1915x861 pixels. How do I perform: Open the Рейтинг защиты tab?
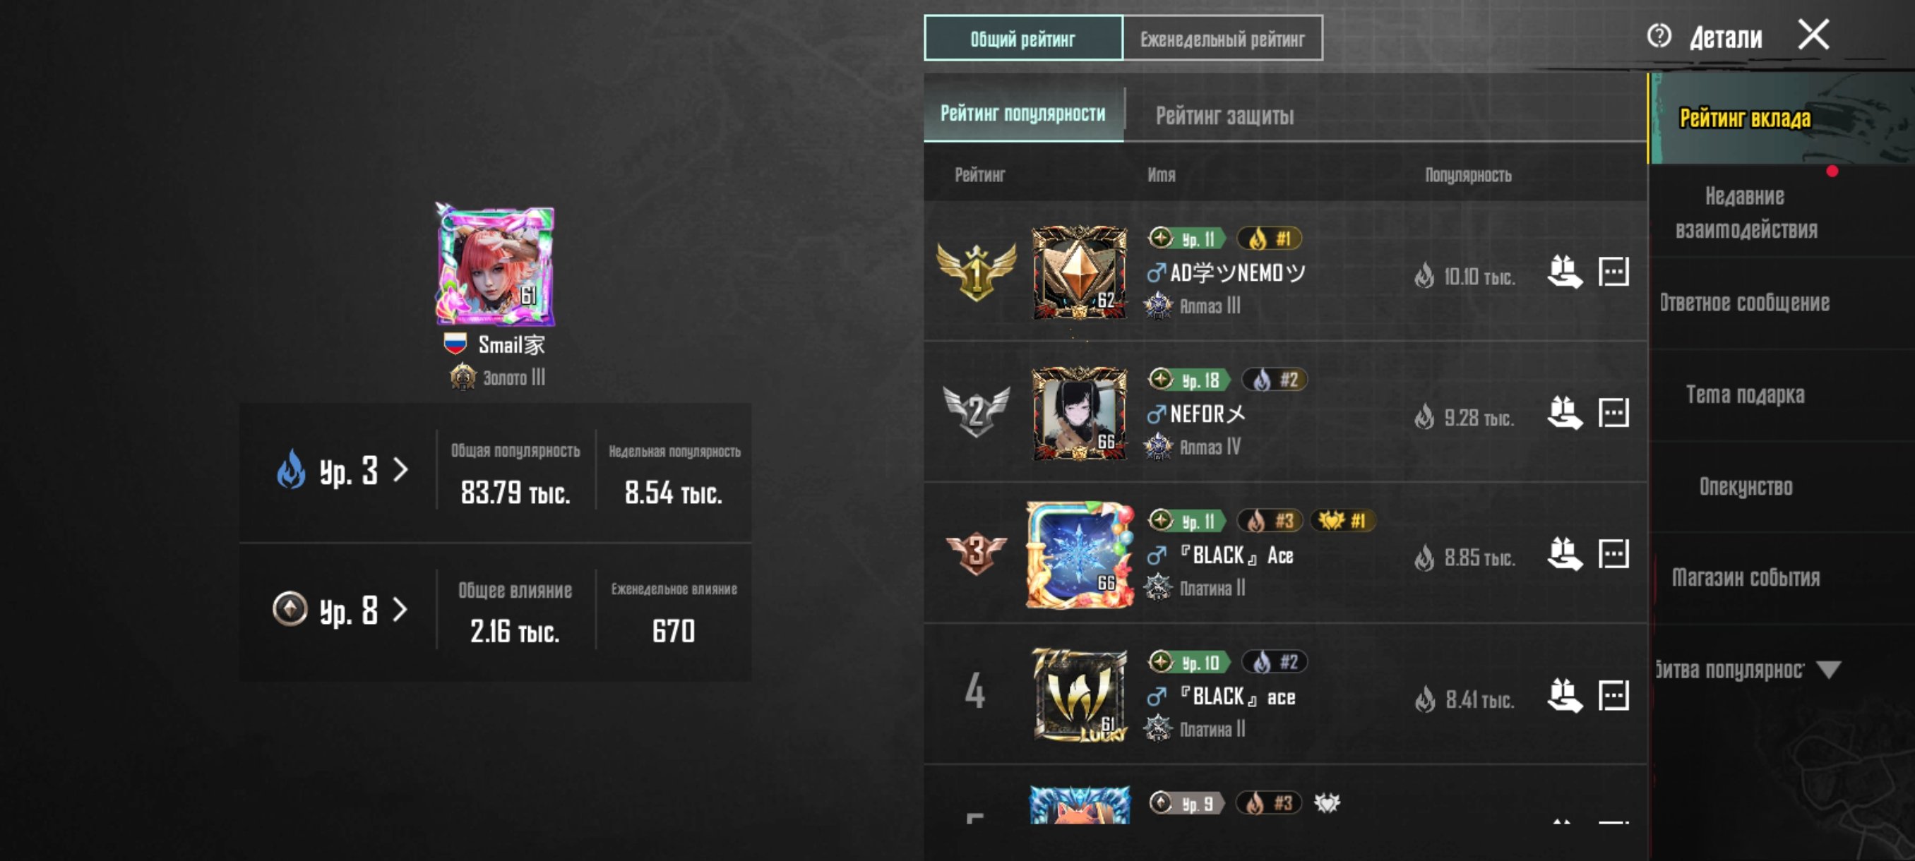point(1224,115)
